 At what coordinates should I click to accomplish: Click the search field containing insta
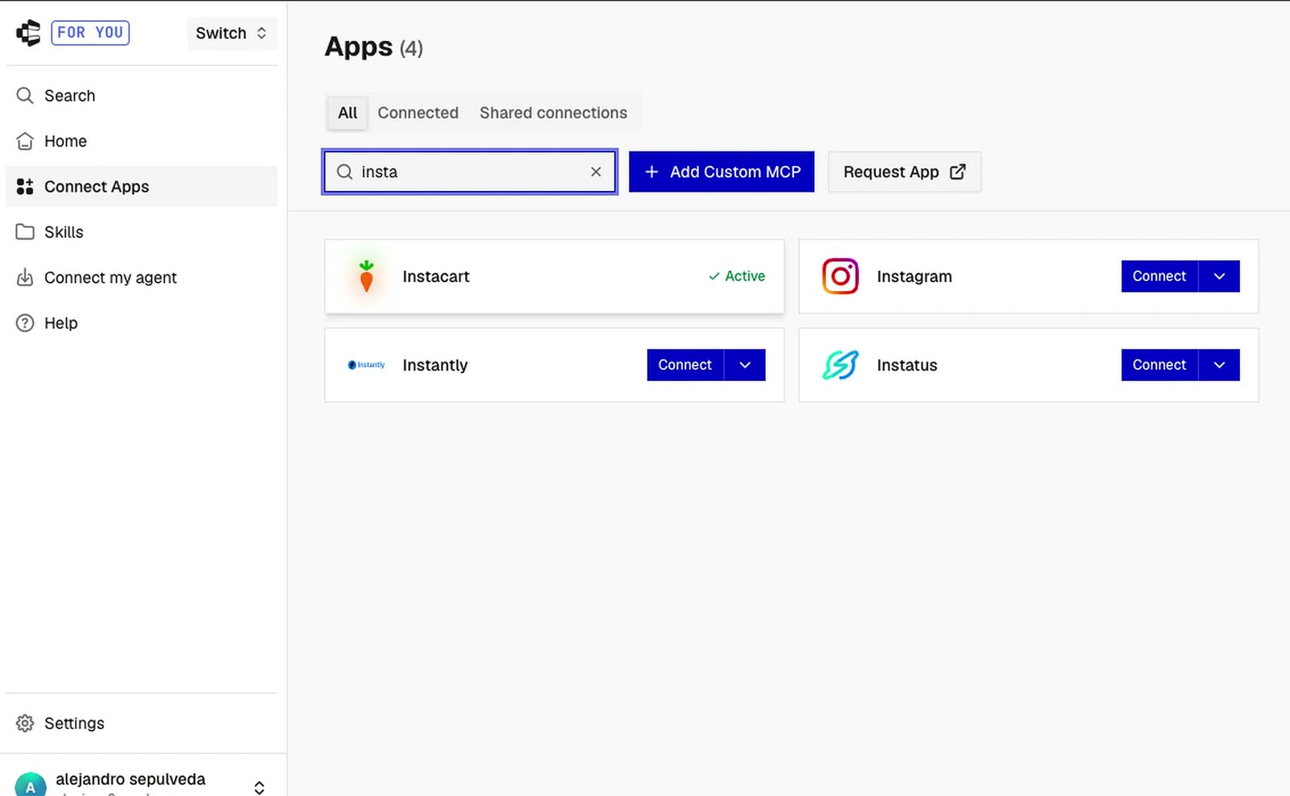(x=470, y=172)
